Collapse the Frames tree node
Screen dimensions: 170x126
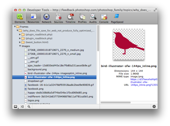(15, 27)
